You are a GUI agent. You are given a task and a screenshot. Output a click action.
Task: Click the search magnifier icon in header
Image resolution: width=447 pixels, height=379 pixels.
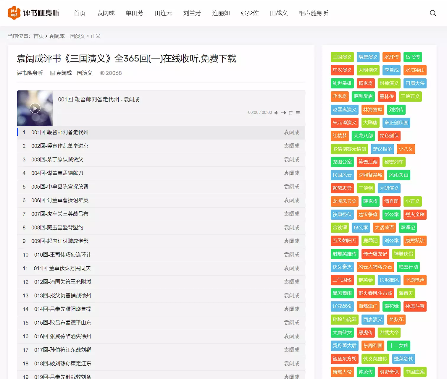tap(433, 13)
